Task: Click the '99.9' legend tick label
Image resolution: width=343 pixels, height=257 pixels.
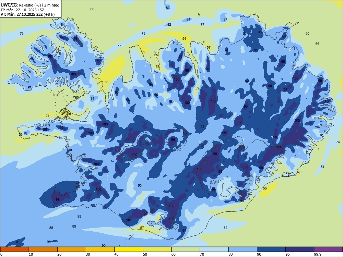Action: (318, 254)
